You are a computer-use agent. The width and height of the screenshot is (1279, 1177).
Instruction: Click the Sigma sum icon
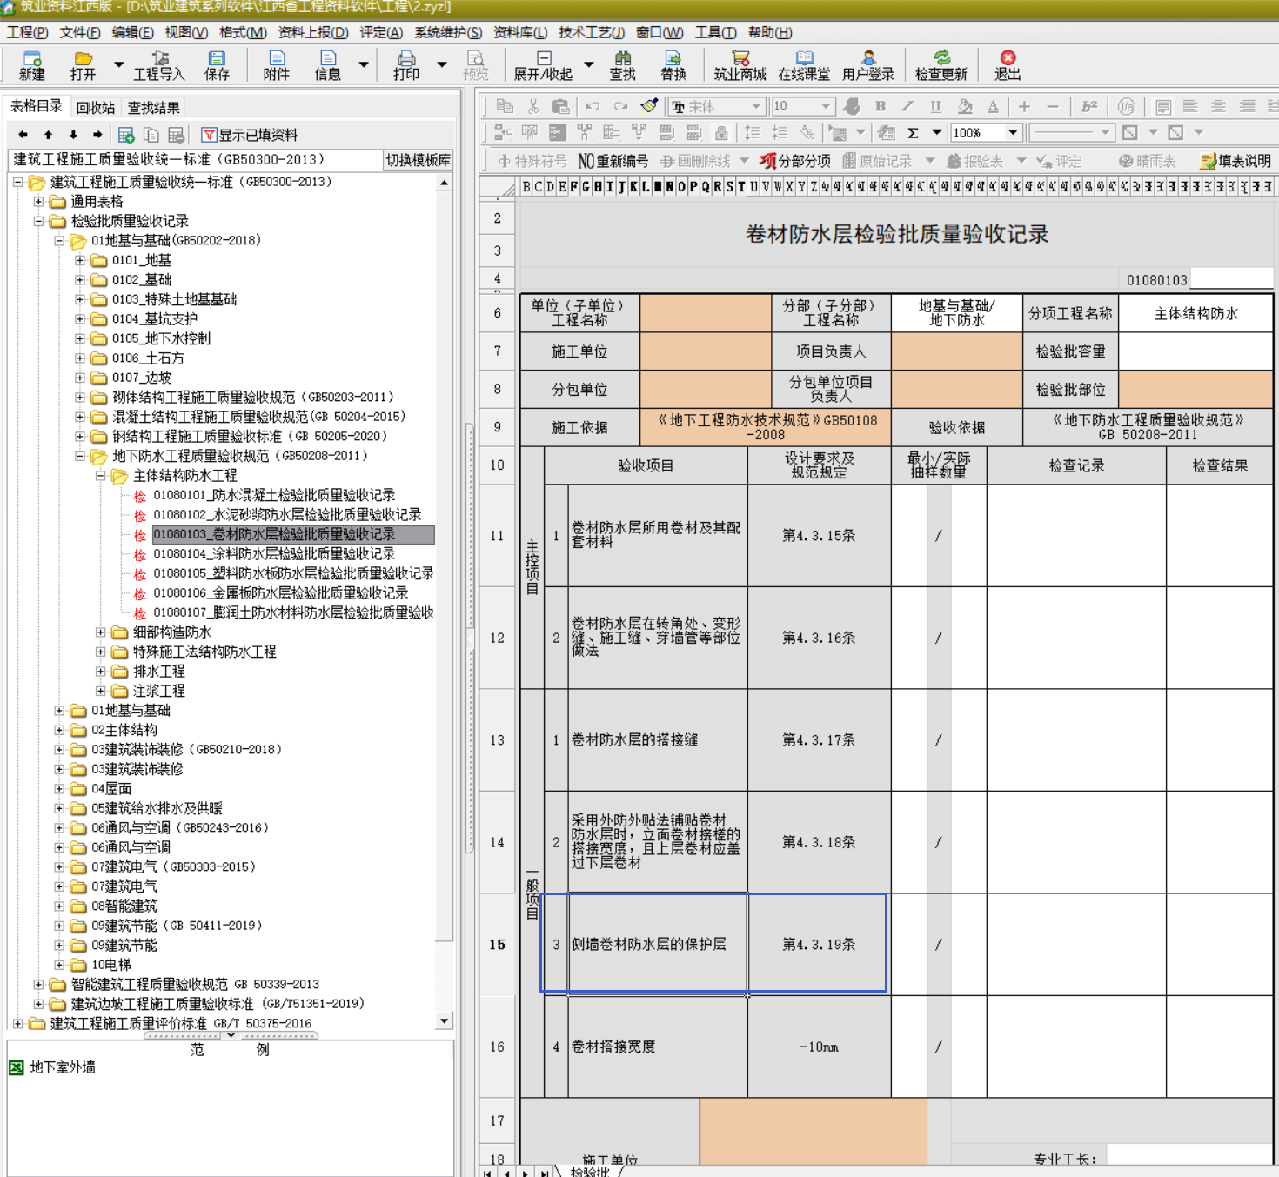[x=914, y=133]
